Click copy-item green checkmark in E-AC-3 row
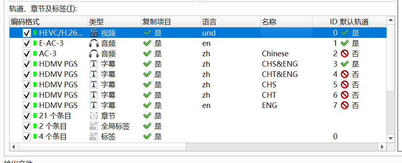This screenshot has width=402, height=163. tap(147, 43)
